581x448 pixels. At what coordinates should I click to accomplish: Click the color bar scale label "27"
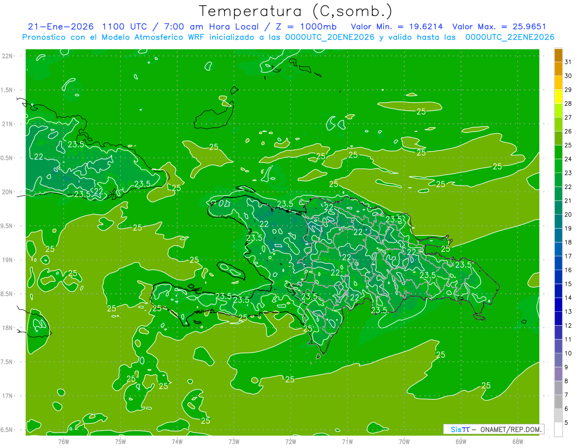coord(568,117)
